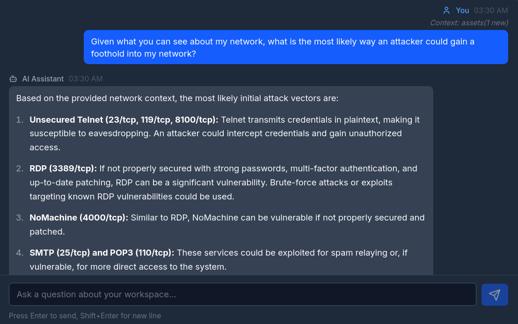Click the user avatar icon beside You
Image resolution: width=518 pixels, height=324 pixels.
tap(446, 10)
